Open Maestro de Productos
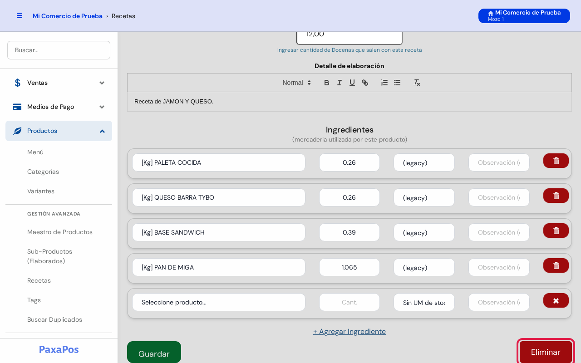The height and width of the screenshot is (363, 581). (x=60, y=232)
